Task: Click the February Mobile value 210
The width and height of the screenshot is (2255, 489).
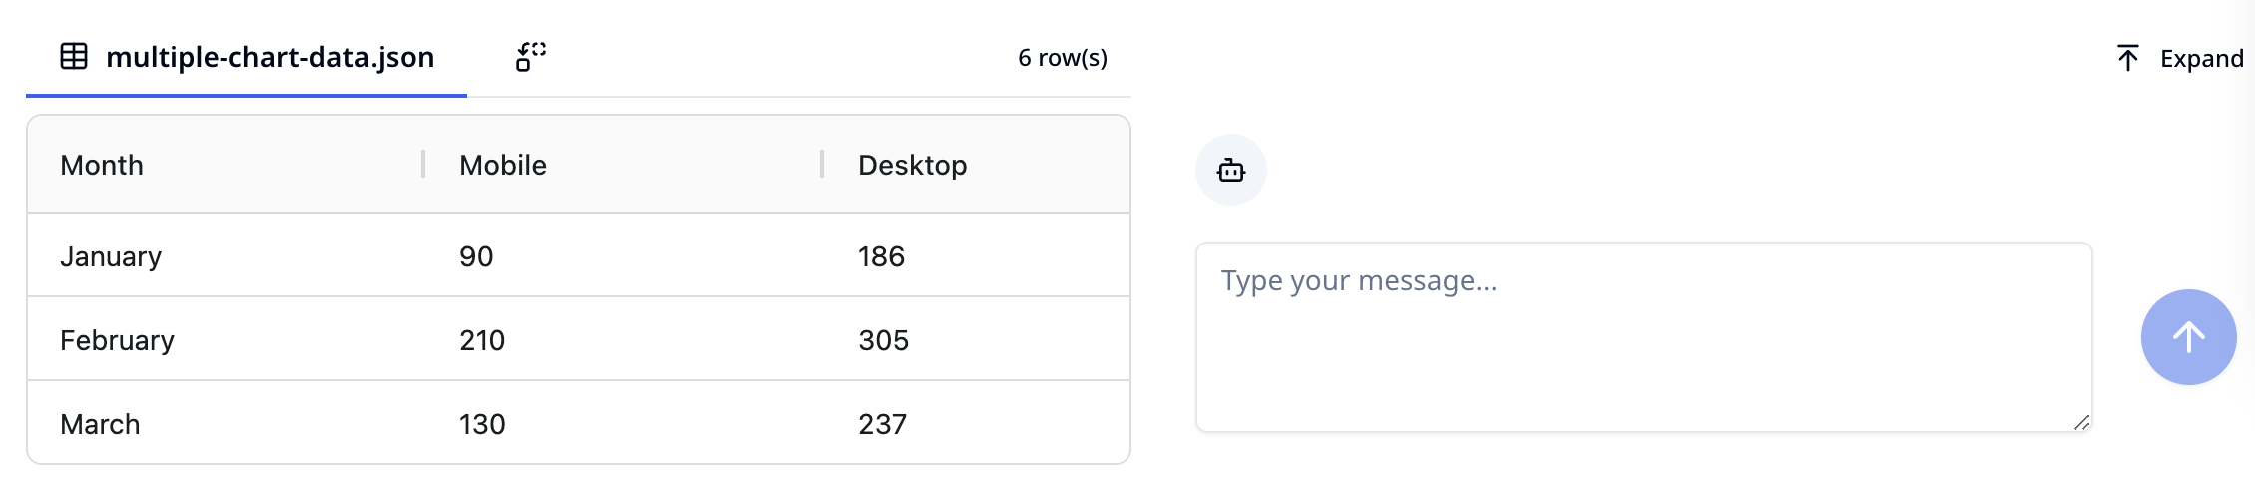Action: click(x=482, y=340)
